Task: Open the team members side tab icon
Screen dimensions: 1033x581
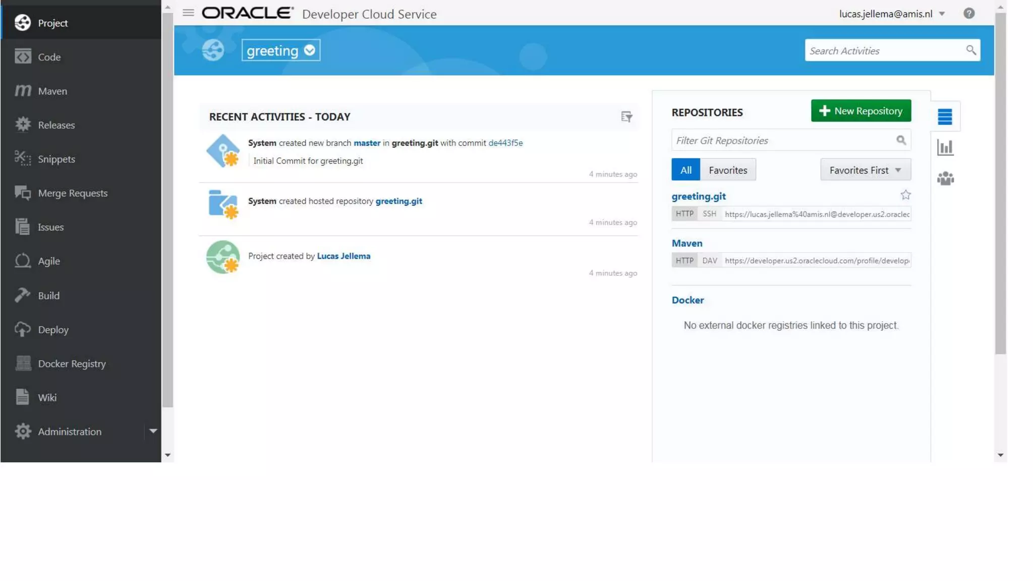Action: 945,179
